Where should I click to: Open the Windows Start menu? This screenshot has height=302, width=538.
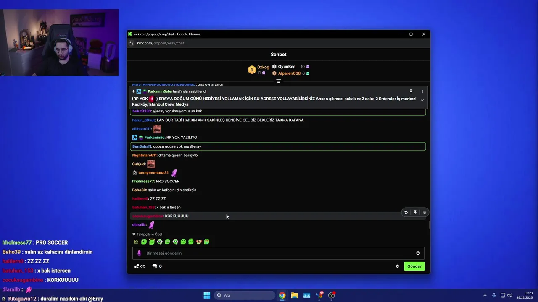coord(207,295)
